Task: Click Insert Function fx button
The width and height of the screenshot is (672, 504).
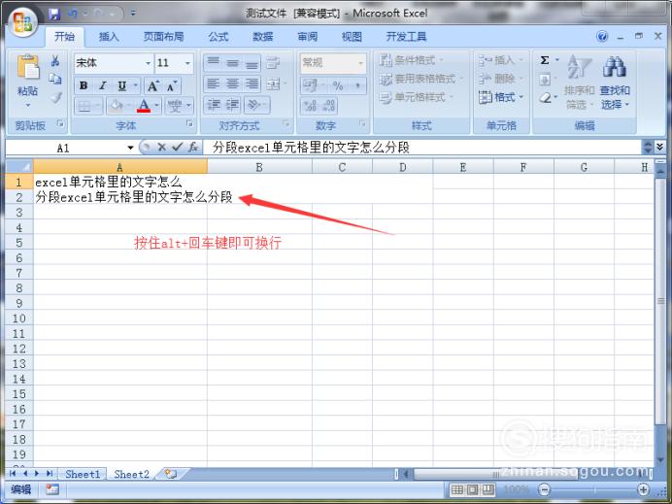Action: point(193,148)
